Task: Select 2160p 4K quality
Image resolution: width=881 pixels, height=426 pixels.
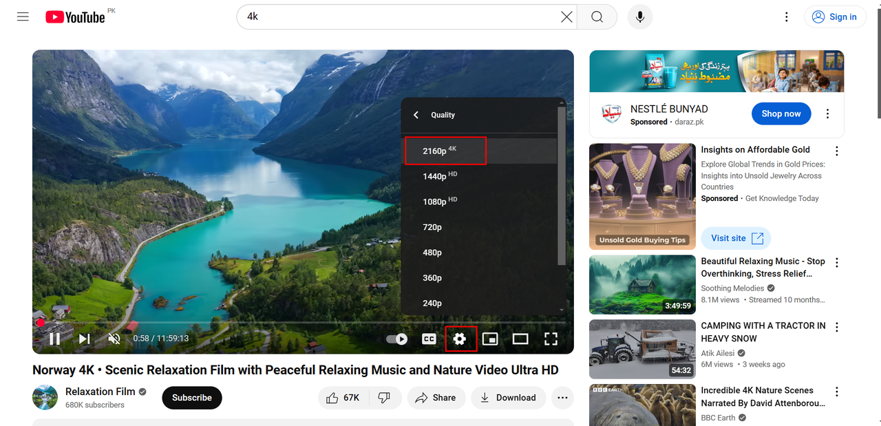Action: [x=479, y=151]
